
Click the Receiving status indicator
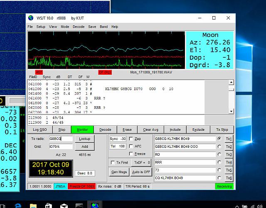(x=224, y=186)
